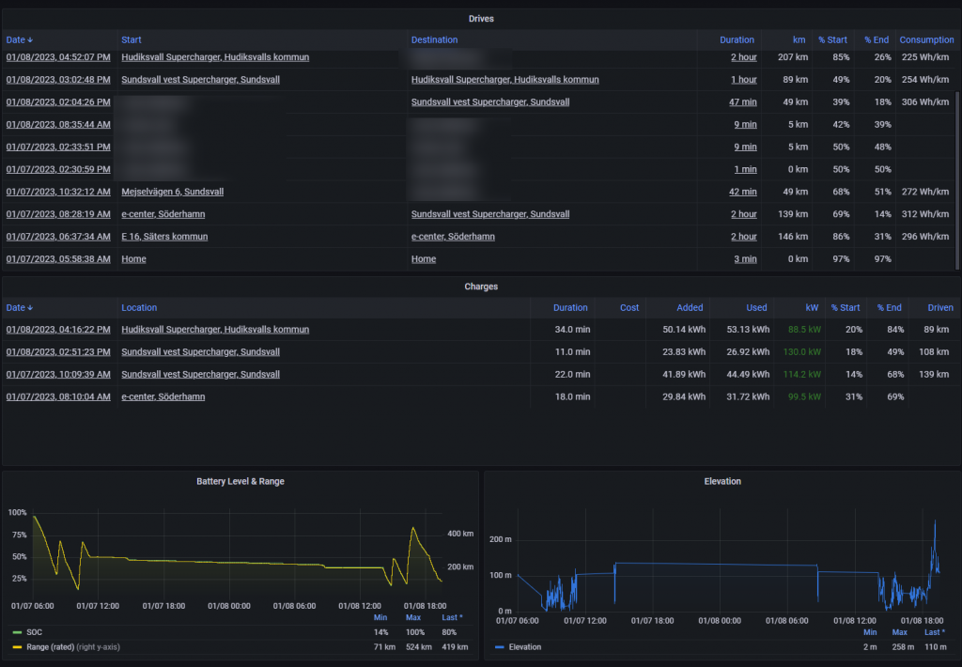Click the sort arrow beside Date in Drives
Screen dimensions: 962x667
pos(30,40)
